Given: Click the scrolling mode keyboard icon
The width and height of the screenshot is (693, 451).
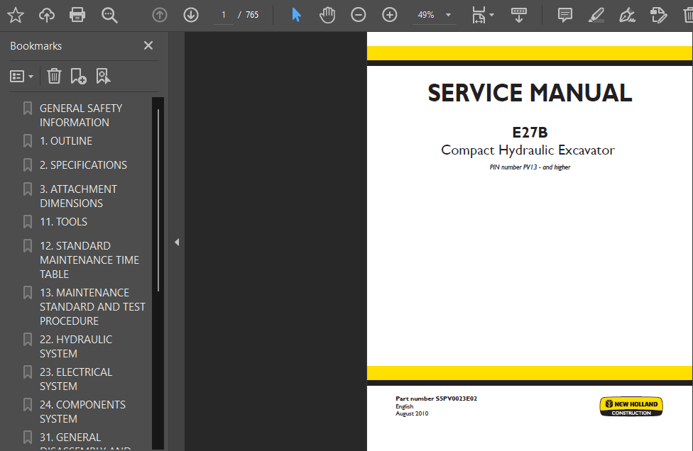Looking at the screenshot, I should pyautogui.click(x=519, y=15).
